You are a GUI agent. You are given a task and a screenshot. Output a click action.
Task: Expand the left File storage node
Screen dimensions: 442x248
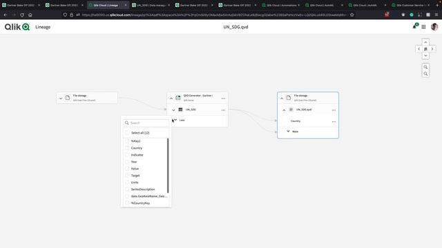(x=61, y=99)
